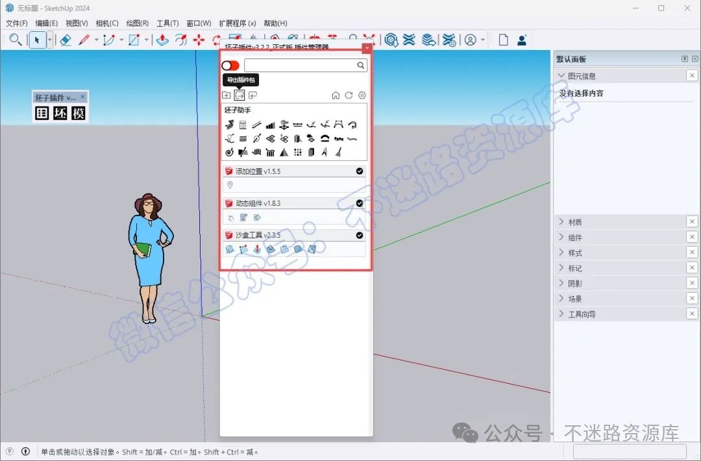The image size is (701, 461).
Task: Open the 编辑(E) menu
Action: click(47, 23)
